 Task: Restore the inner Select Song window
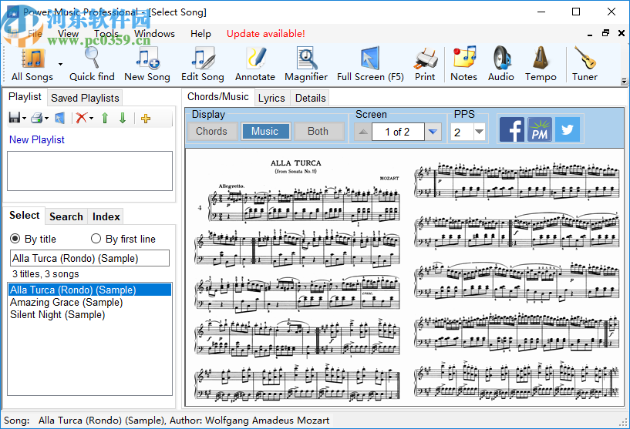tap(605, 34)
